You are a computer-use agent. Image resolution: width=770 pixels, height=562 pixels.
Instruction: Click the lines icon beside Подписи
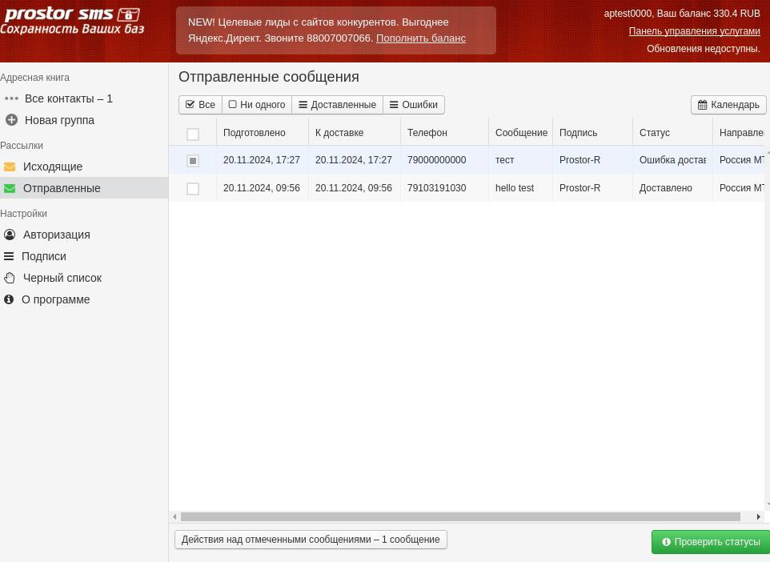9,256
